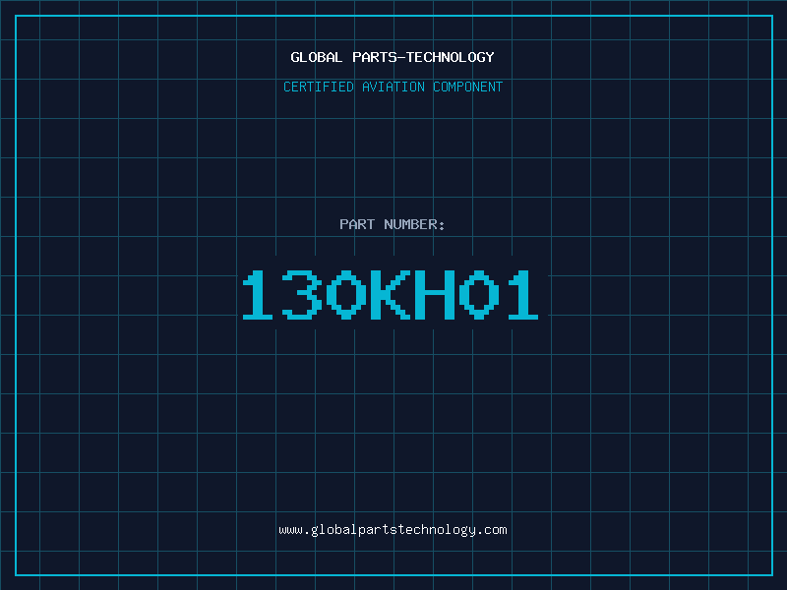This screenshot has height=590, width=787.
Task: Select the CERTIFIED AVIATION COMPONENT subtitle
Action: click(393, 87)
